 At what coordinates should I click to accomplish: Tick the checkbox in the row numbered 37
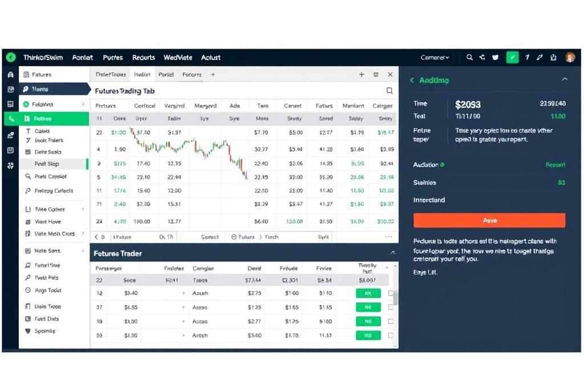point(391,307)
